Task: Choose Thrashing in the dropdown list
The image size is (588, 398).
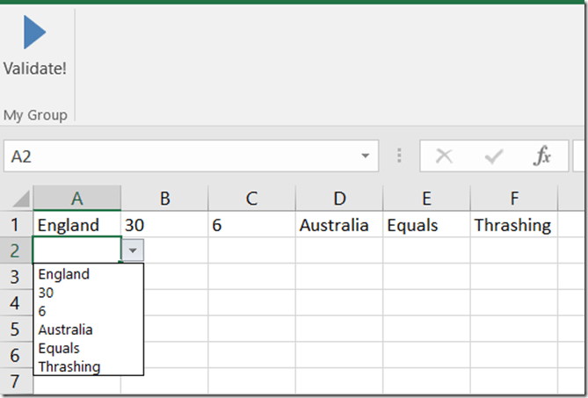Action: tap(69, 366)
